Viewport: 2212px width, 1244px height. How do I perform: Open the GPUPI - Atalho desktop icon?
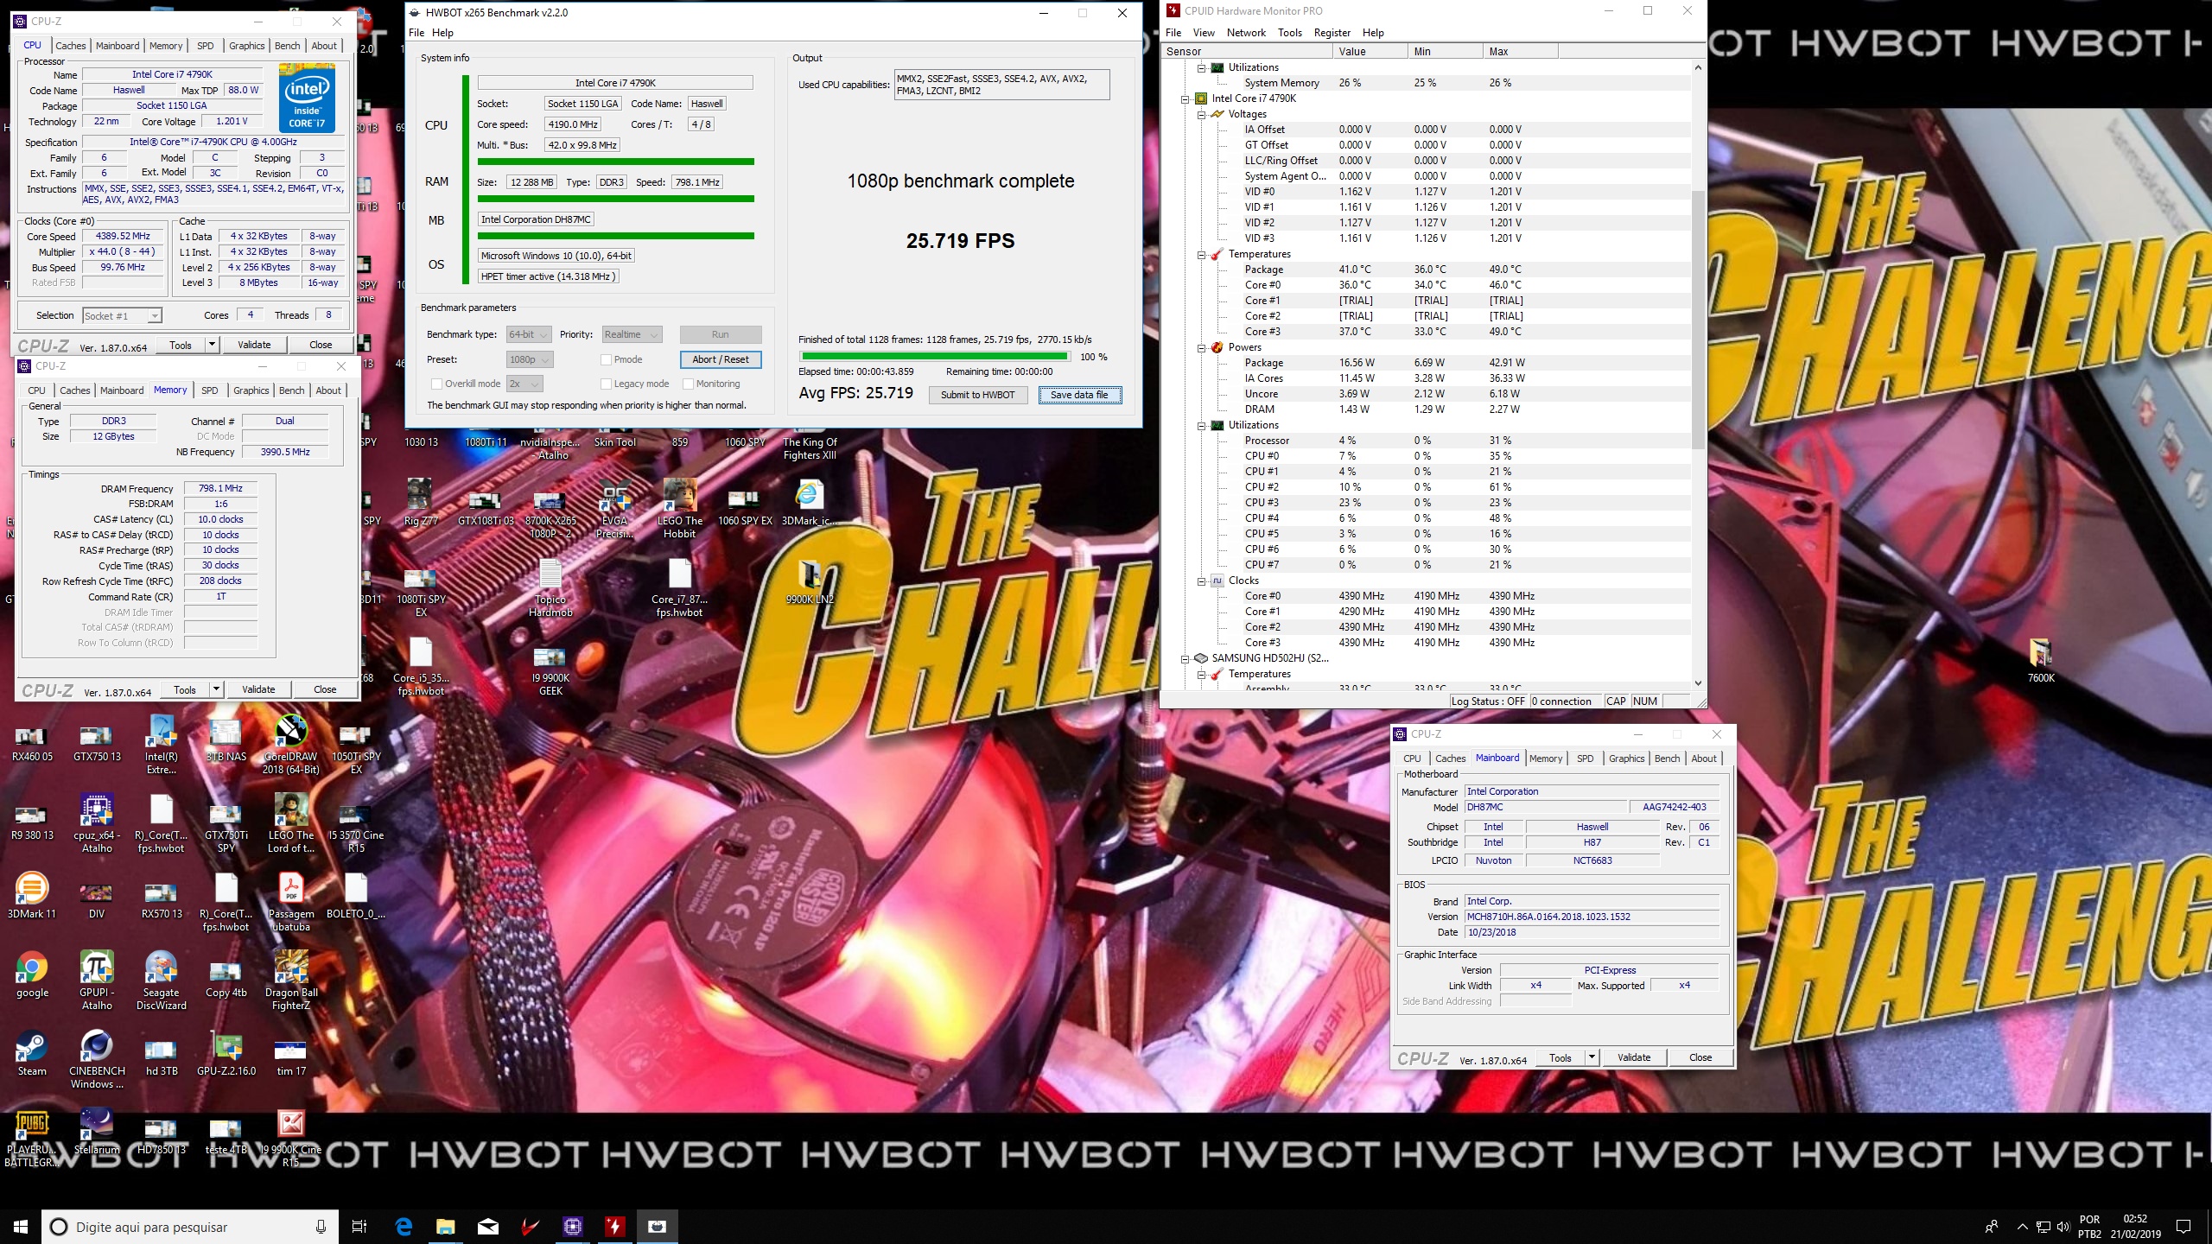pos(97,981)
